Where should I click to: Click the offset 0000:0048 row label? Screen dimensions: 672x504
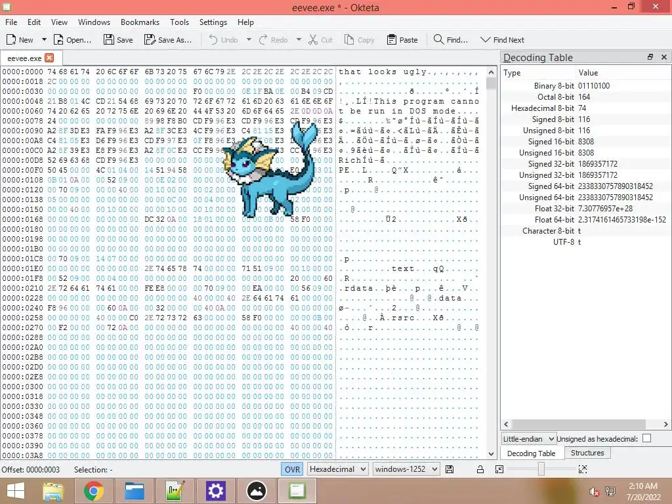point(23,101)
